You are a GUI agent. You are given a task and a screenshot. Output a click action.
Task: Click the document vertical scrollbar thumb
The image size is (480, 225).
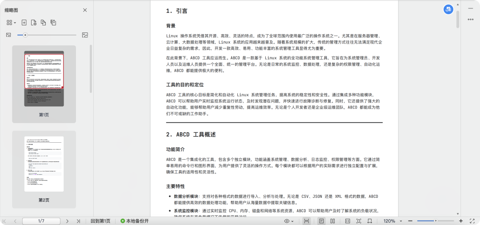pos(458,19)
